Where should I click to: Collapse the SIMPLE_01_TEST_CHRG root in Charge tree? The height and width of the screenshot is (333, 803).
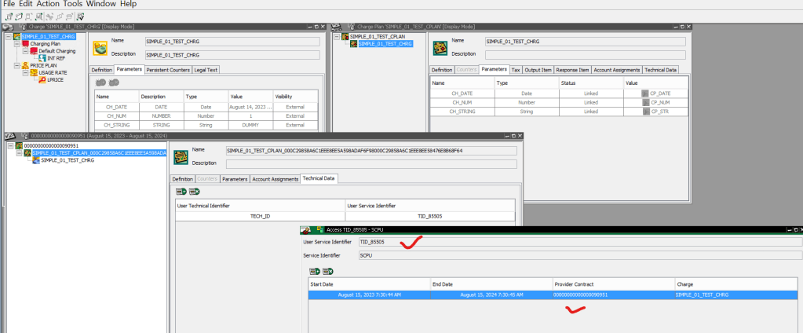pyautogui.click(x=9, y=37)
